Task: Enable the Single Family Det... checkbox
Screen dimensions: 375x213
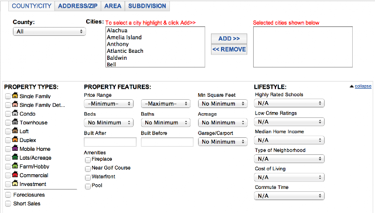Action: pos(8,105)
